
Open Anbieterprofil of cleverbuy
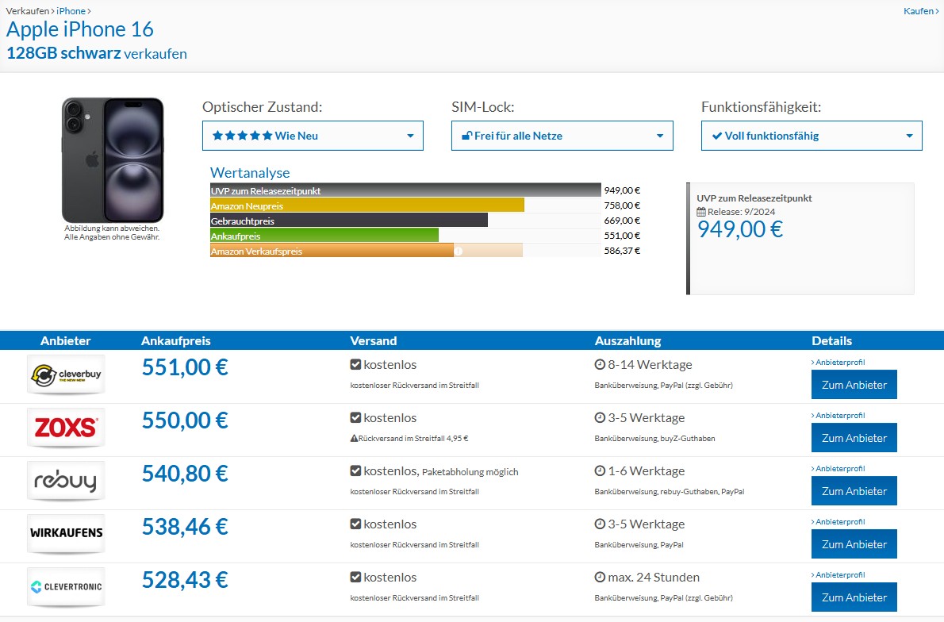[838, 362]
